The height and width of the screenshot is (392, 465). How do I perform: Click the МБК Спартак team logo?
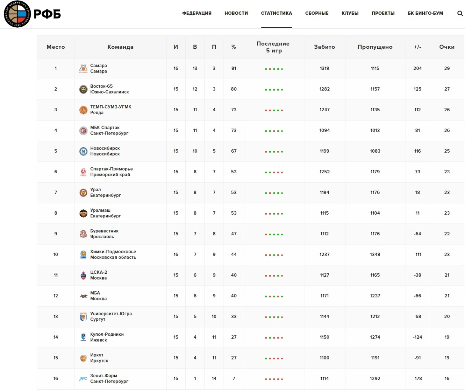click(83, 130)
